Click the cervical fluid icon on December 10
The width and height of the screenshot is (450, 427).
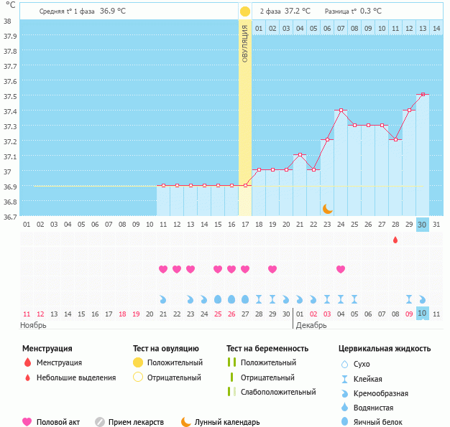pos(423,299)
